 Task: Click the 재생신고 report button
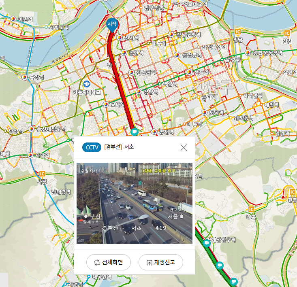(x=161, y=262)
